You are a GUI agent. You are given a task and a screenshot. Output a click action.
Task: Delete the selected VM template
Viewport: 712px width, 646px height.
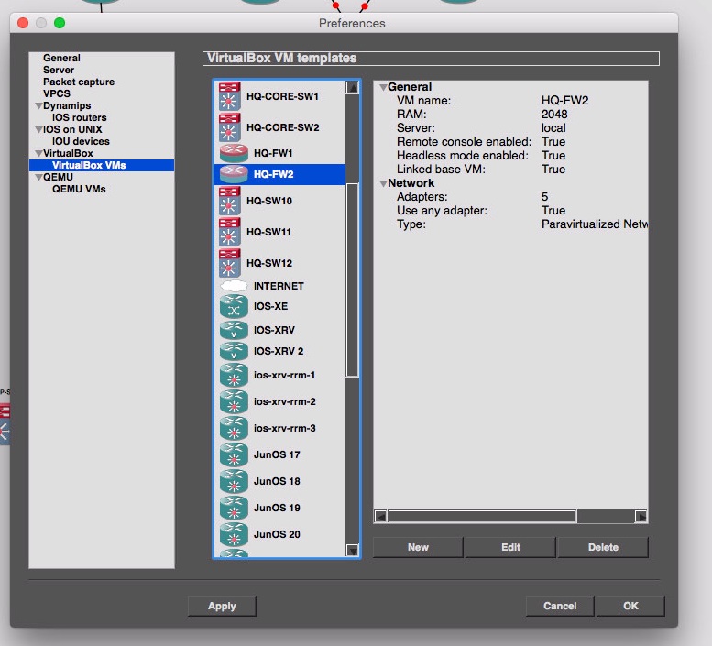pos(603,547)
